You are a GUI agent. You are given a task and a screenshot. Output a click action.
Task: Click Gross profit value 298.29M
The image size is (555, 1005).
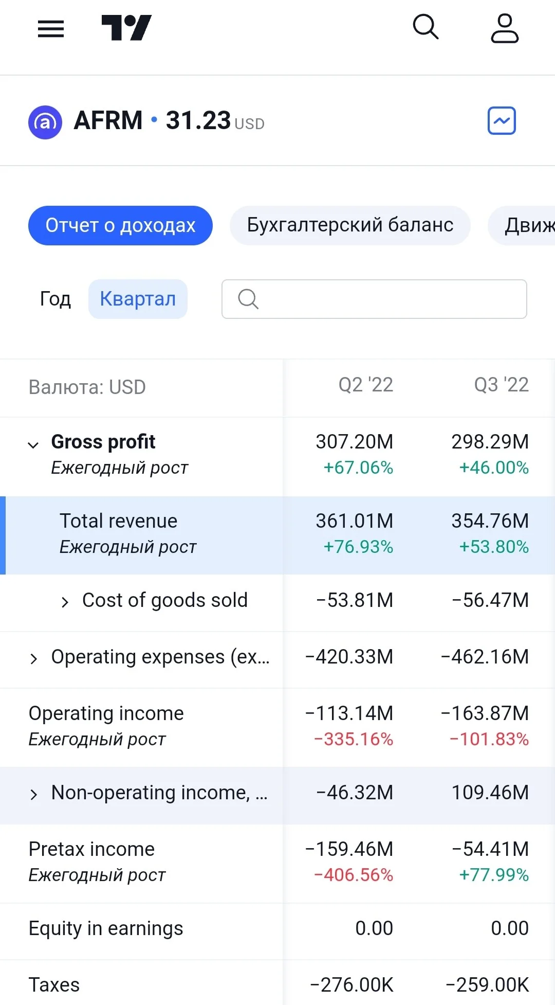click(490, 442)
